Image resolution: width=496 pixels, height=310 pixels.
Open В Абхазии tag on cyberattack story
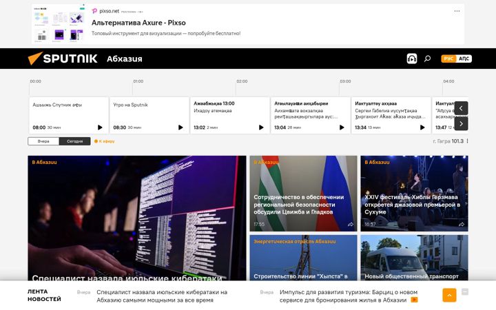[x=44, y=163]
